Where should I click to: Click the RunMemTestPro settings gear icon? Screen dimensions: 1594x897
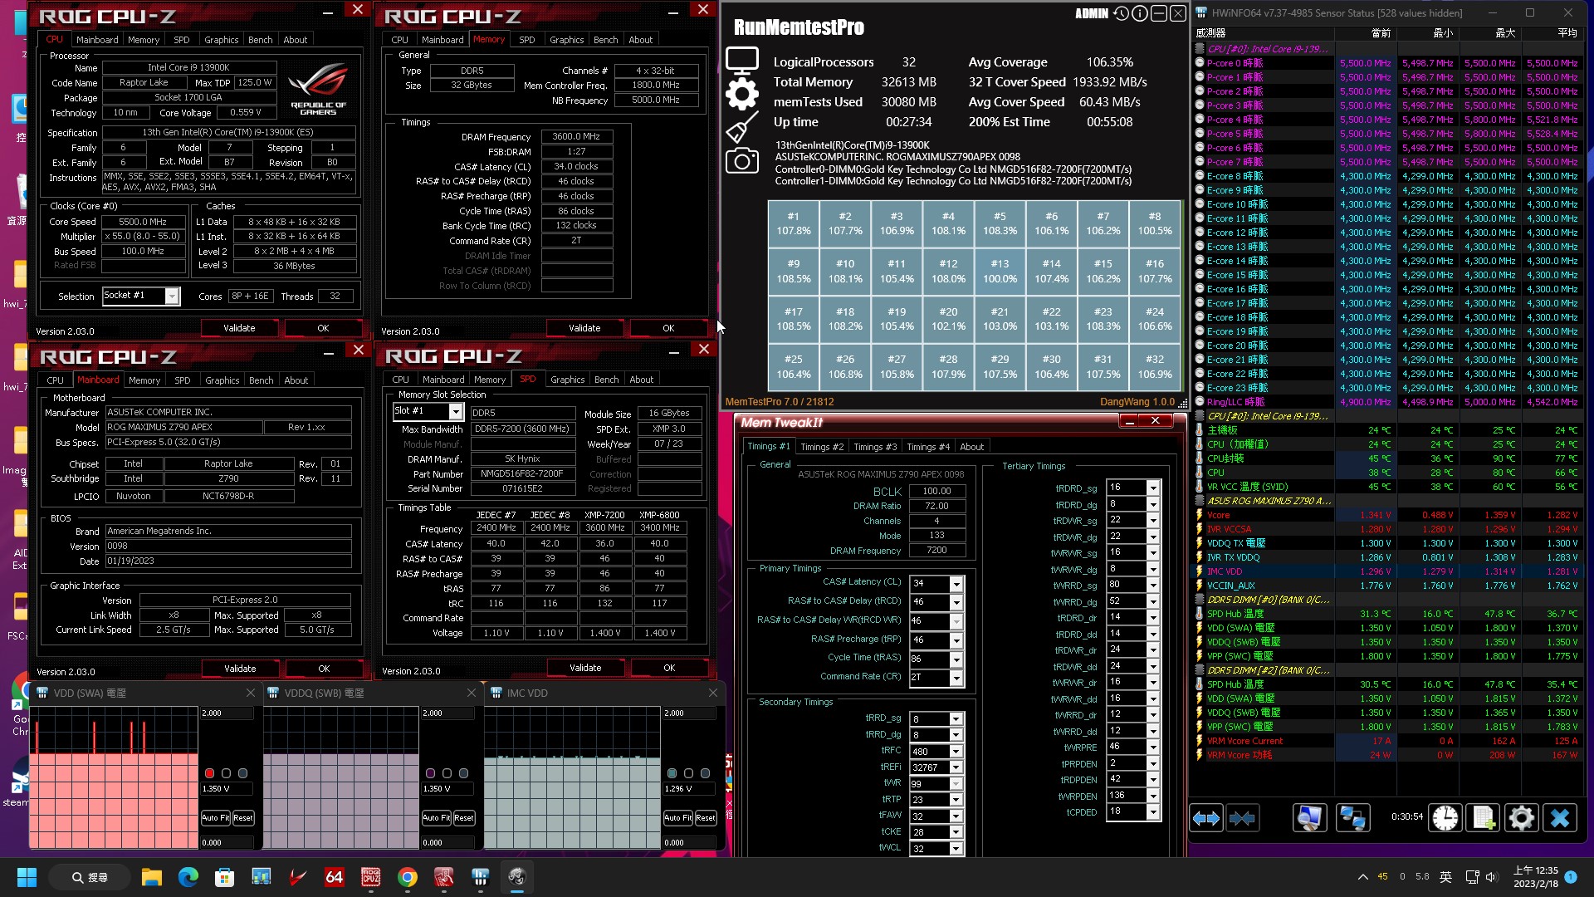(x=743, y=94)
